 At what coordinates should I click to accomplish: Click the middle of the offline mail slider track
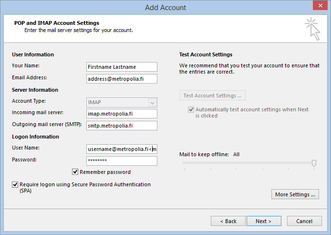pyautogui.click(x=249, y=163)
